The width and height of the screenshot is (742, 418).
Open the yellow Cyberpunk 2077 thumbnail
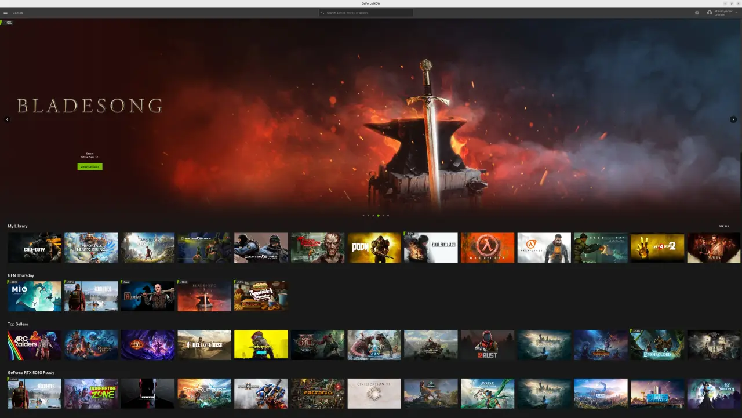(261, 345)
